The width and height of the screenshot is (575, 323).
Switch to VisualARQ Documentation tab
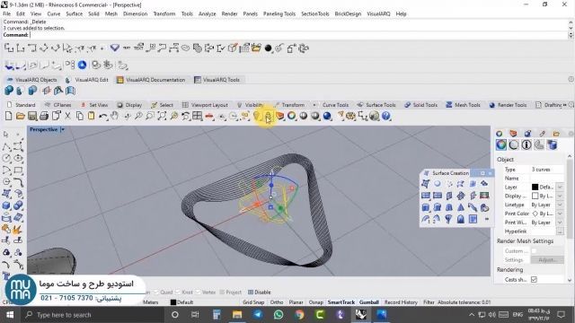pos(151,80)
